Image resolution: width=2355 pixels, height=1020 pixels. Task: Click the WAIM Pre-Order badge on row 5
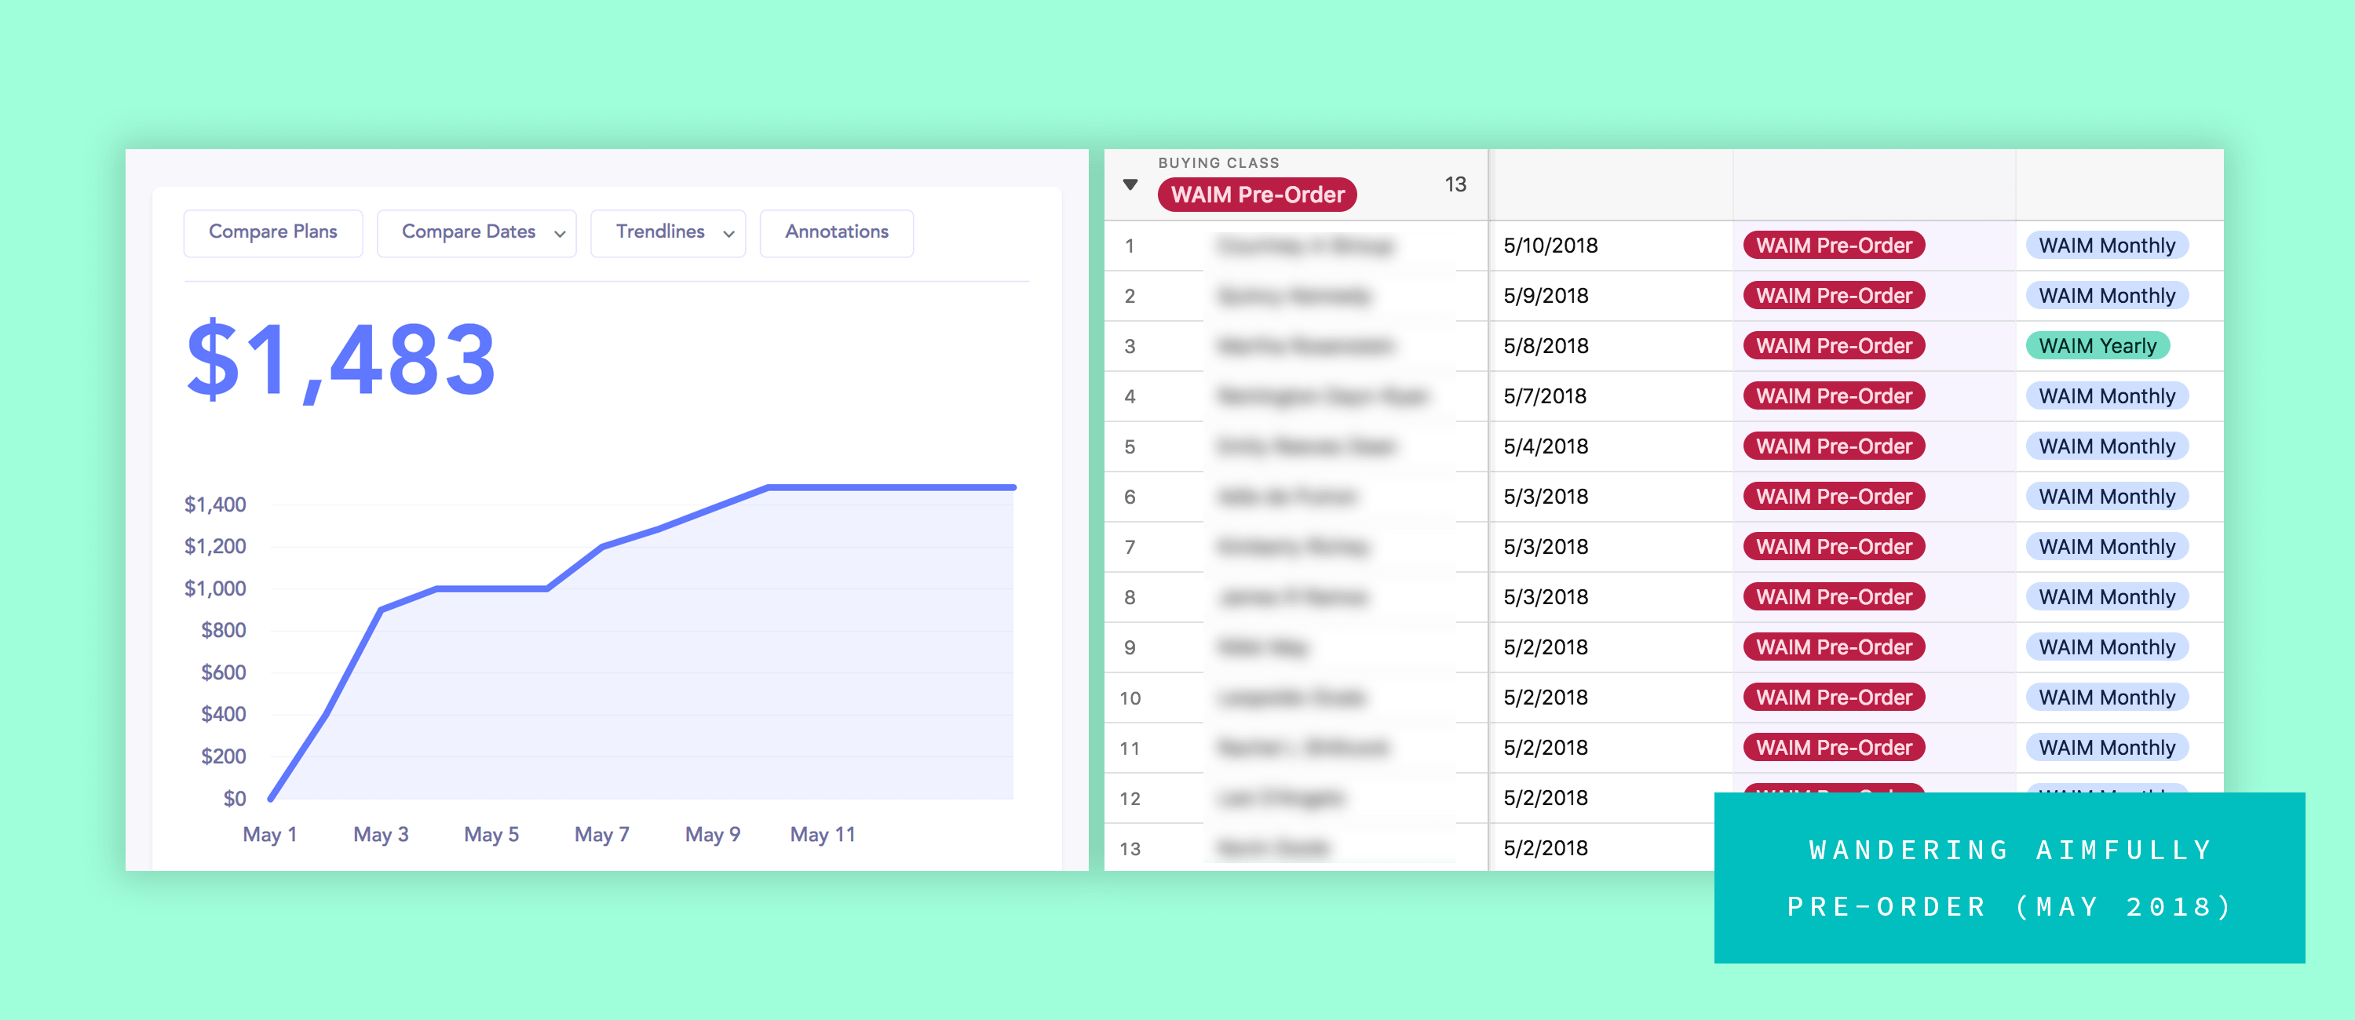[x=1833, y=446]
